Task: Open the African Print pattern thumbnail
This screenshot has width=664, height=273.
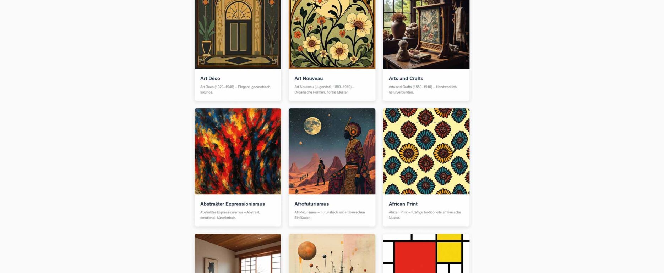Action: [x=426, y=151]
